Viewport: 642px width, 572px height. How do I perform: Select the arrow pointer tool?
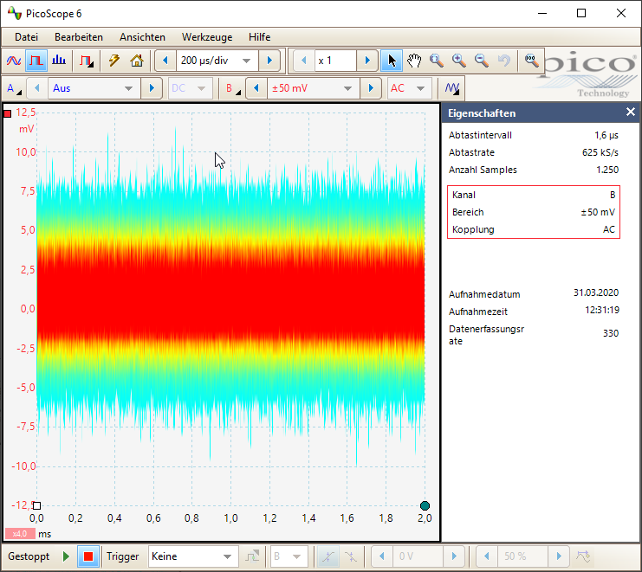(x=392, y=61)
